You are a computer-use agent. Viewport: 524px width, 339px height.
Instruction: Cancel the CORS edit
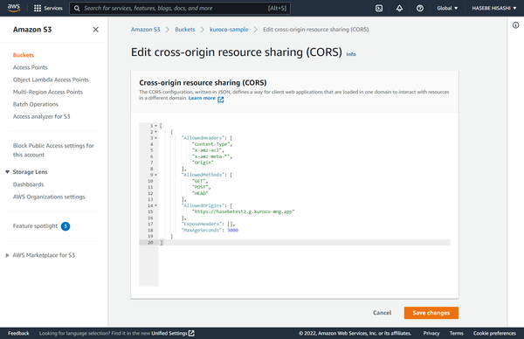(382, 313)
